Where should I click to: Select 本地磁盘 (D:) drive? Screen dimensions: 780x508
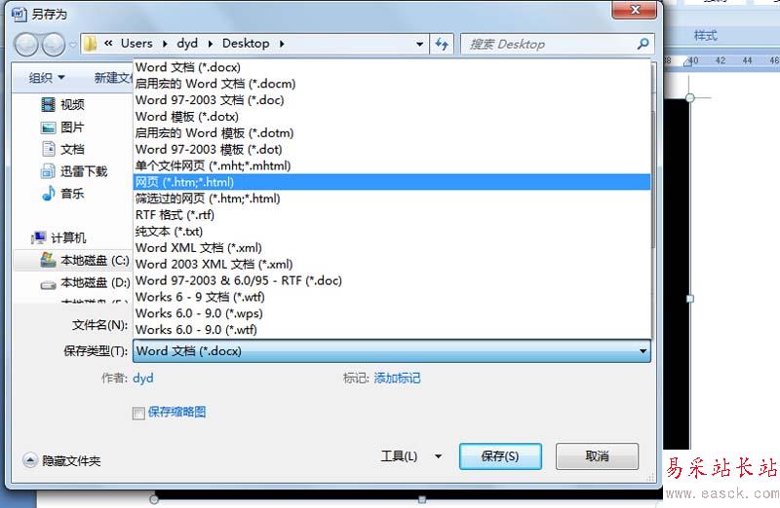85,283
